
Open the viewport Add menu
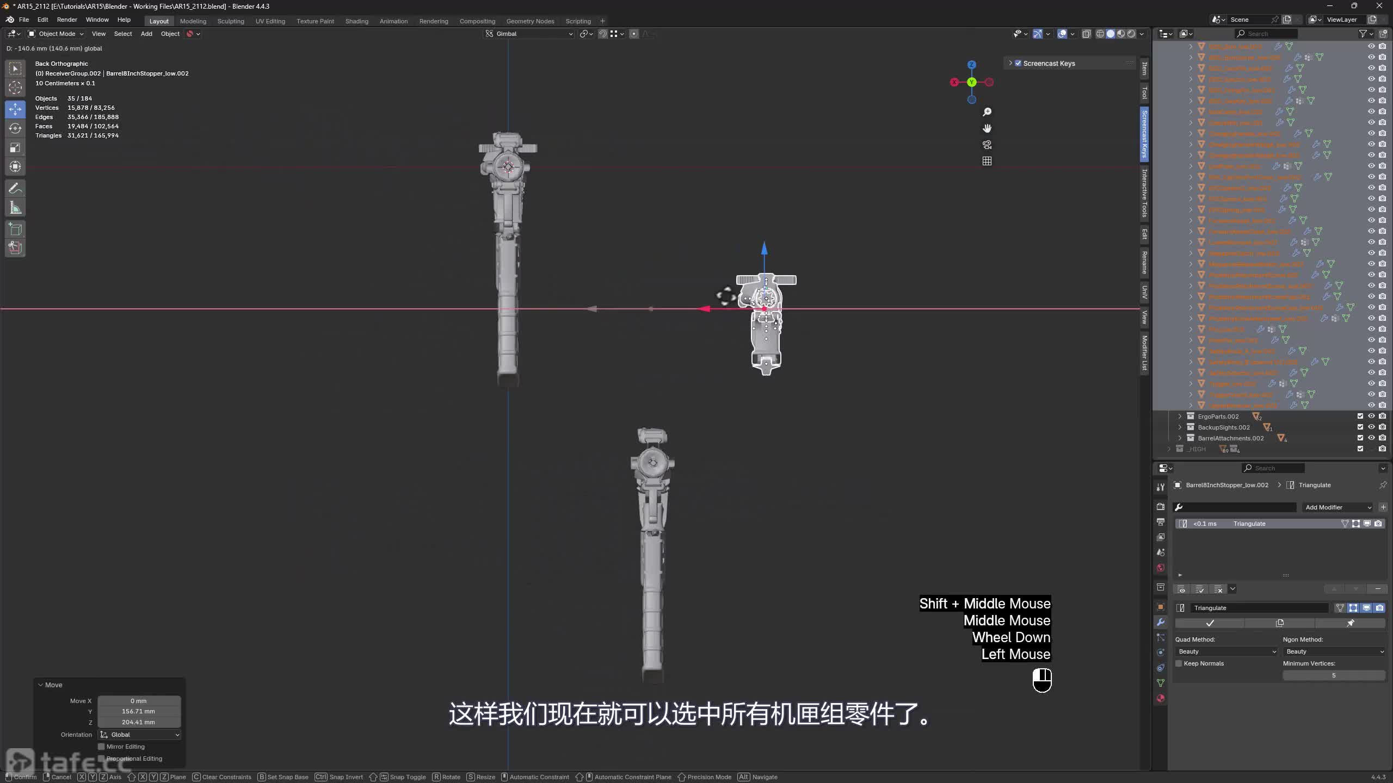click(146, 34)
